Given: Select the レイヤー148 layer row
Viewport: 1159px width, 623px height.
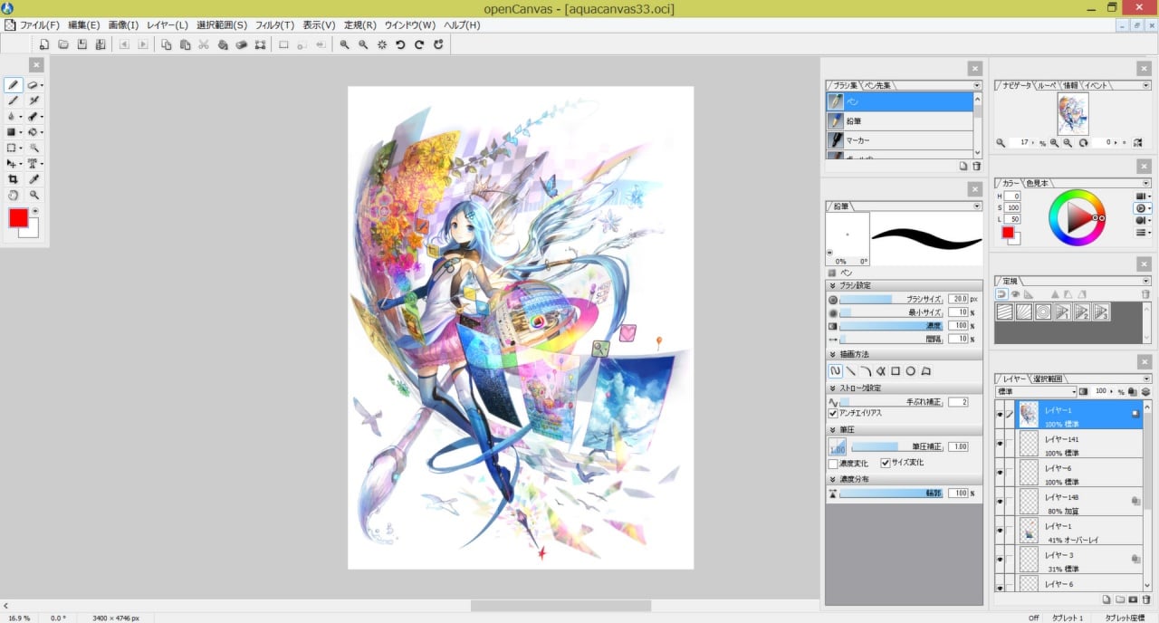Looking at the screenshot, I should 1068,501.
